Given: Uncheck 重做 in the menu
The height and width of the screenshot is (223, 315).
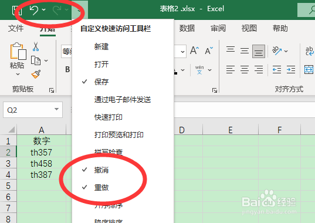Looking at the screenshot, I should coord(123,187).
